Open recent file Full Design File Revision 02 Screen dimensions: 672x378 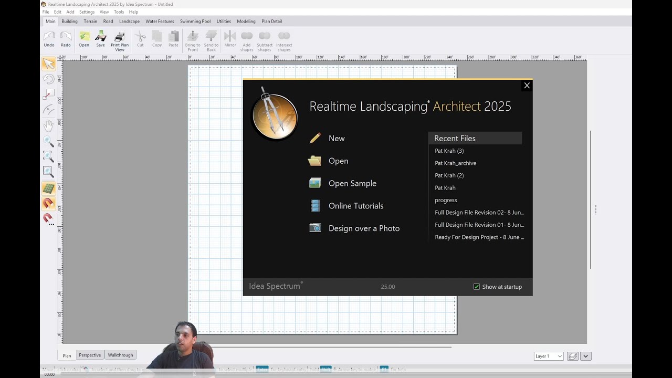coord(479,213)
